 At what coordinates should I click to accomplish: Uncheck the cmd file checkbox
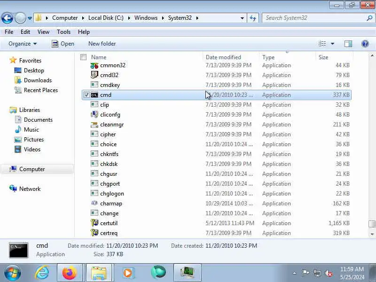click(86, 95)
